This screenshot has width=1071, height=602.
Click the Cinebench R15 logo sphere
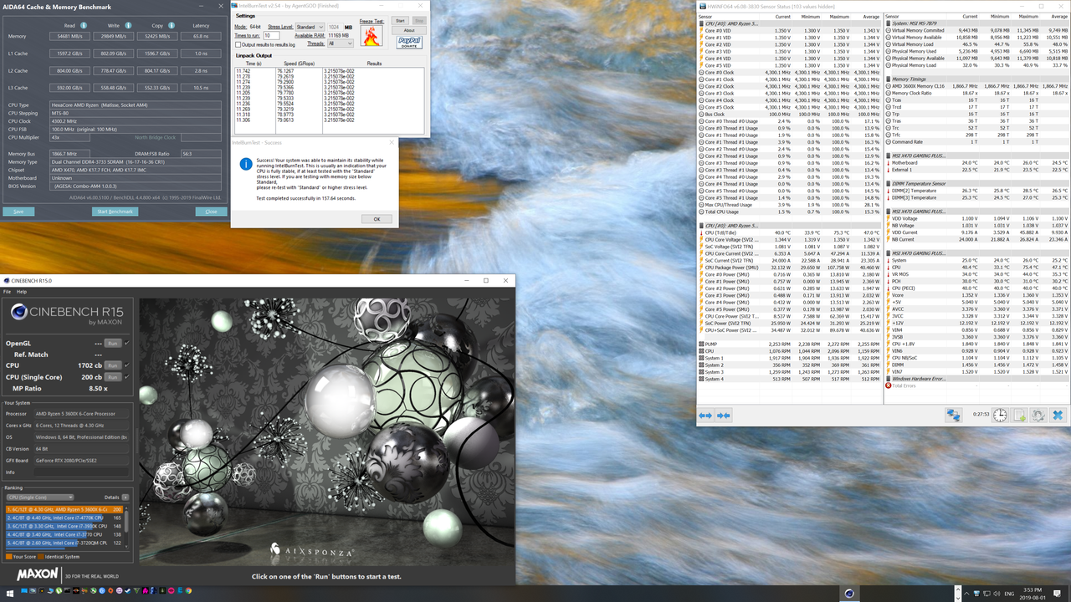pos(21,312)
